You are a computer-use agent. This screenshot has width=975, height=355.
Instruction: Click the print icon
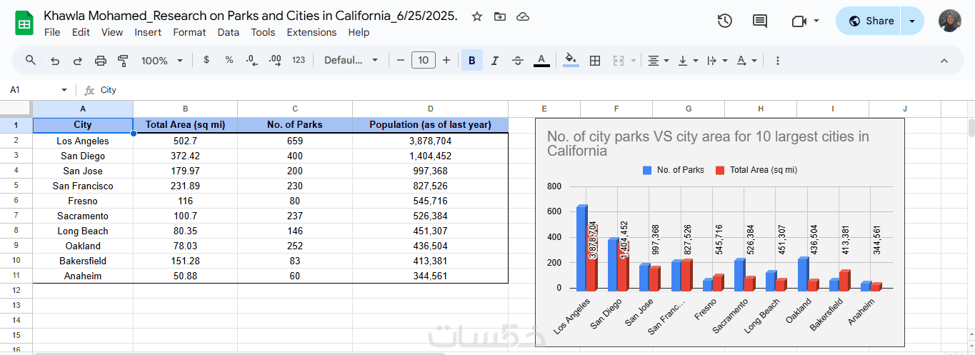[x=101, y=61]
